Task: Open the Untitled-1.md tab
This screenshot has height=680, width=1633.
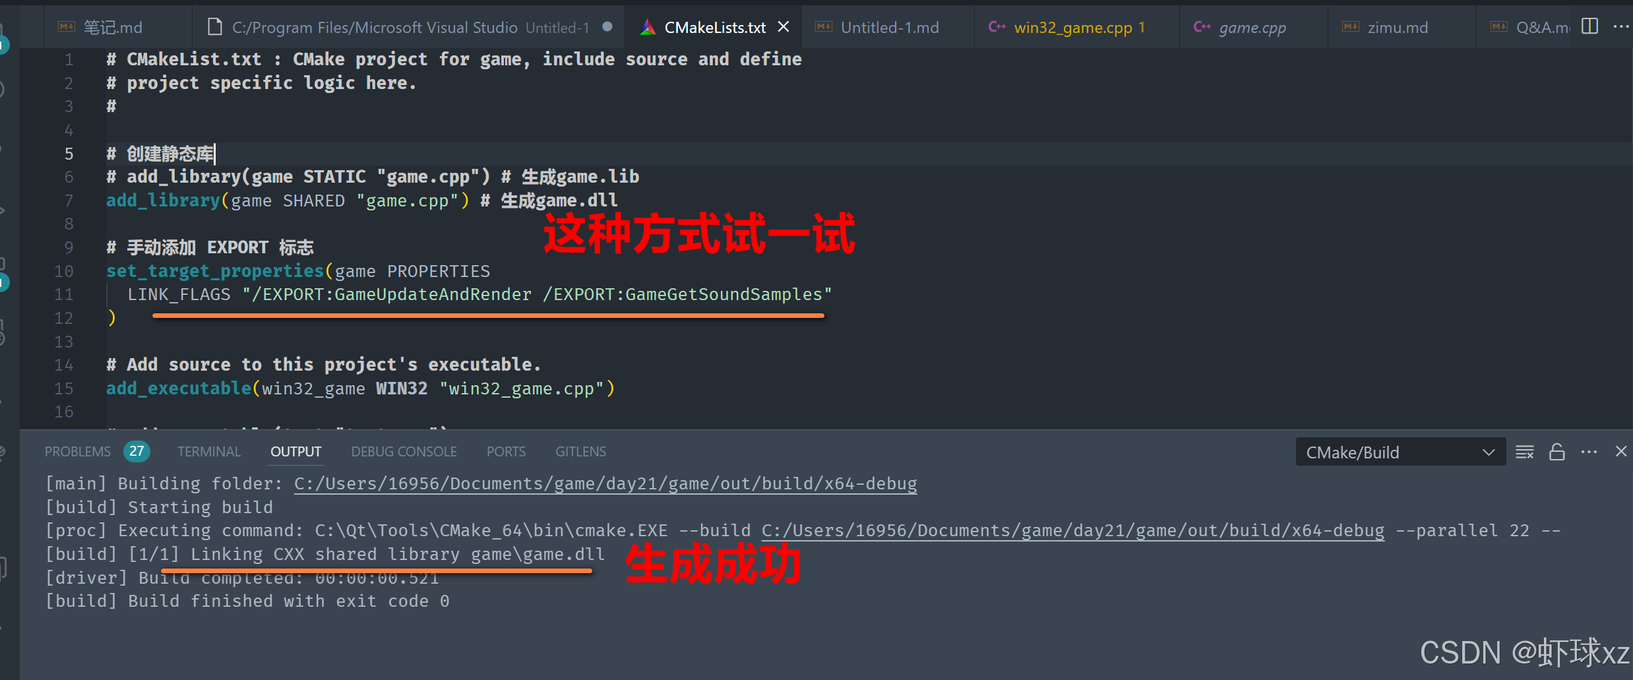Action: (889, 27)
